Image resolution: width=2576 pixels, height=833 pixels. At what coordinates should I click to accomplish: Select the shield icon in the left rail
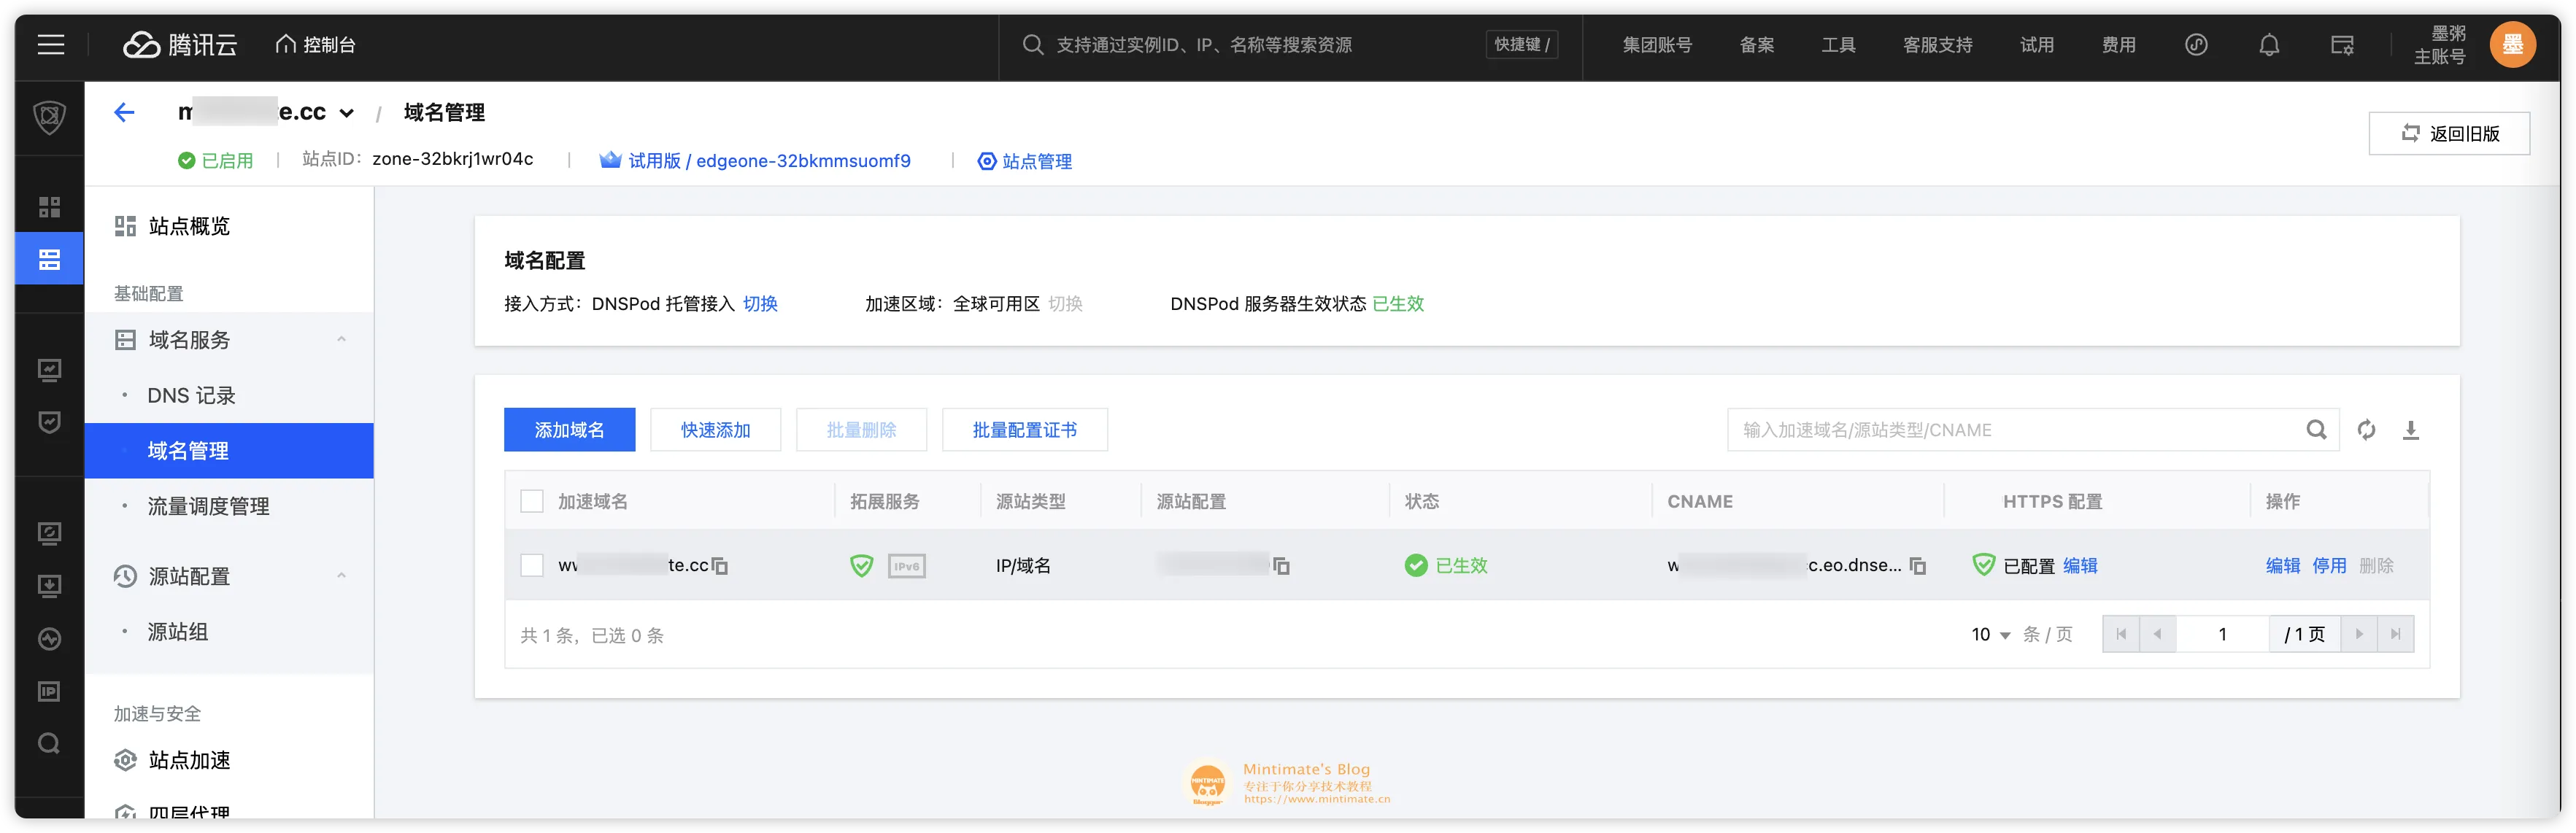click(49, 117)
